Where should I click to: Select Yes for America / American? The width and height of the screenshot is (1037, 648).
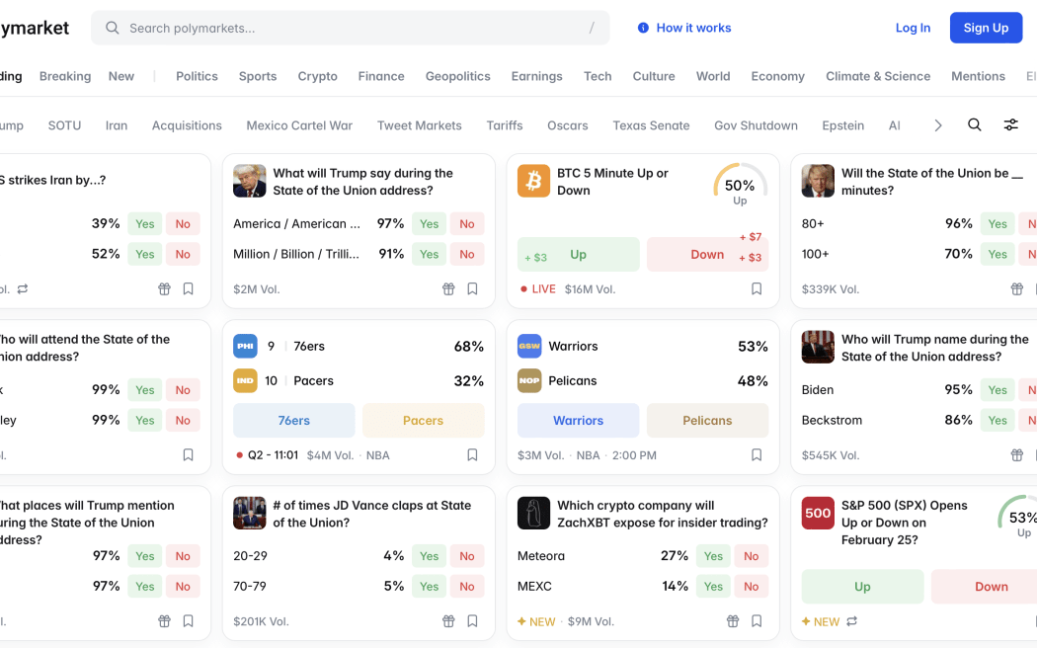click(429, 224)
